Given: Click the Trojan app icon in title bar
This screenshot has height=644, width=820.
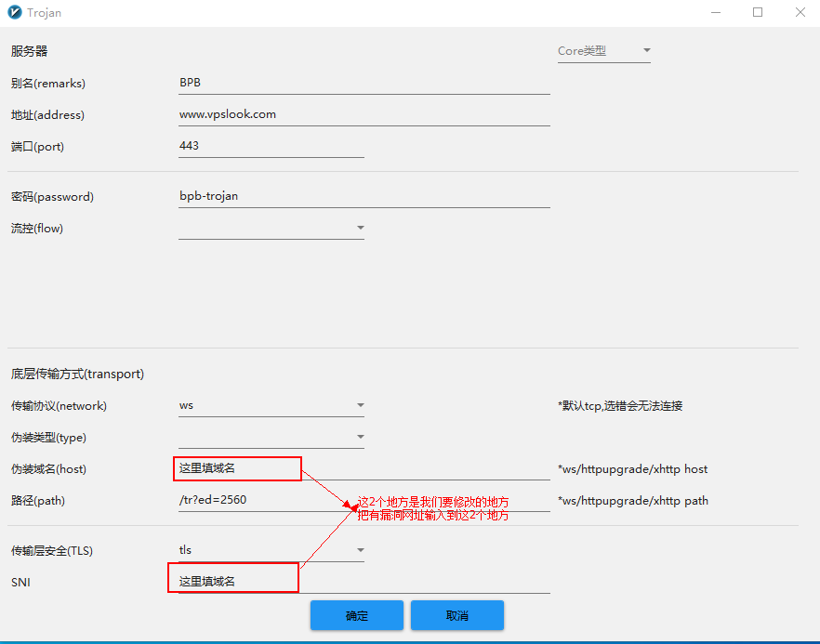Looking at the screenshot, I should 14,13.
